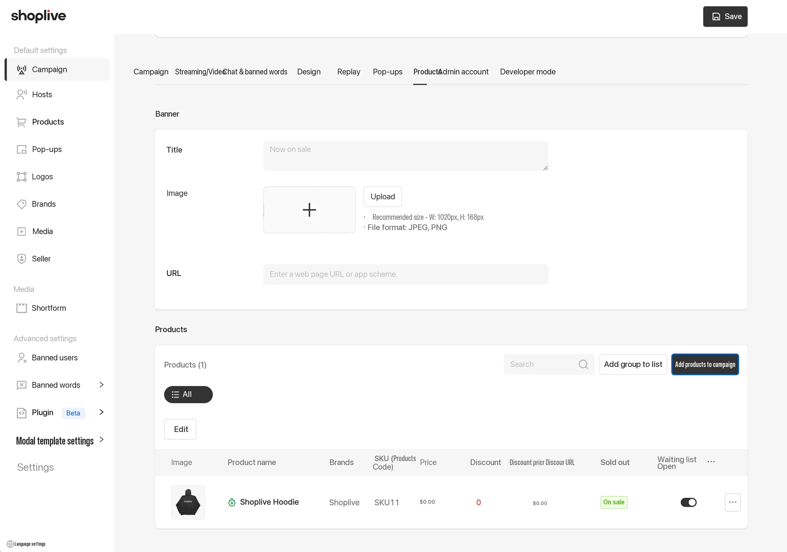Click the Upload image button
This screenshot has height=552, width=787.
(383, 197)
